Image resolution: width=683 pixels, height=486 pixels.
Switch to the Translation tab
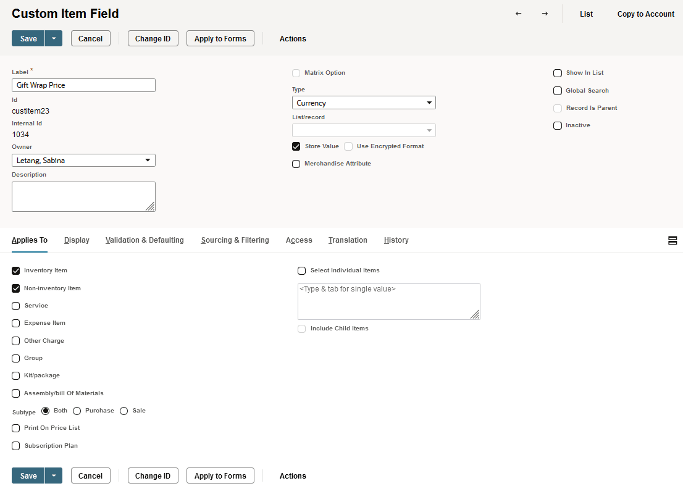(348, 240)
